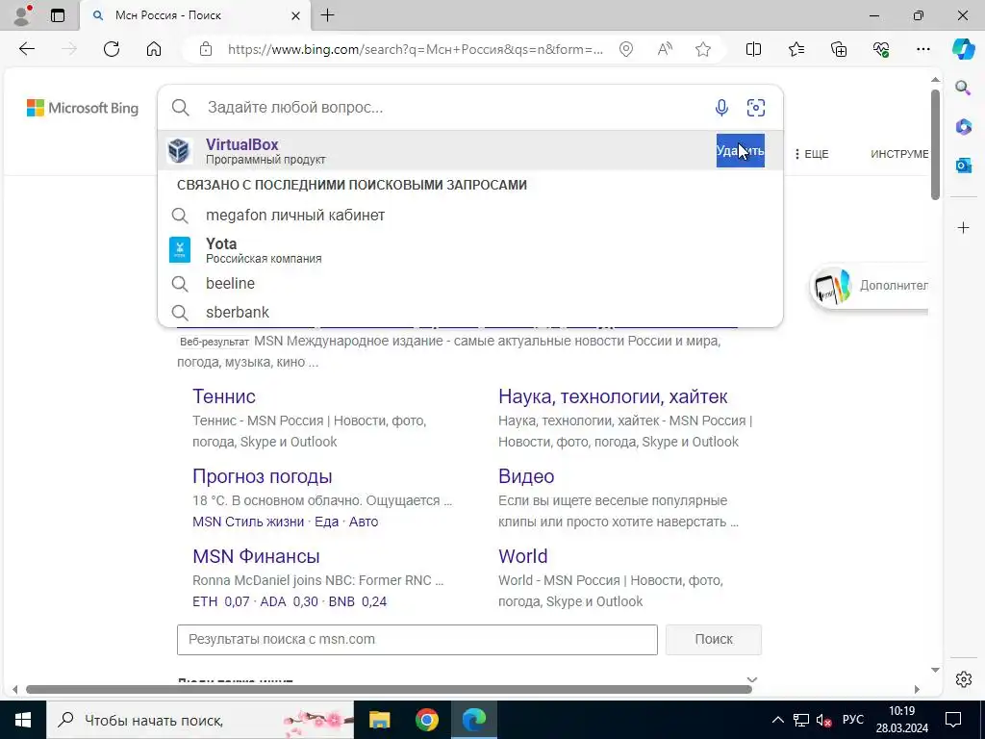
Task: Click the Дополнительно floating widget
Action: point(870,286)
